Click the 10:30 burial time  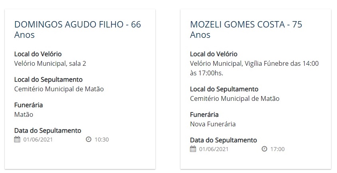102,140
